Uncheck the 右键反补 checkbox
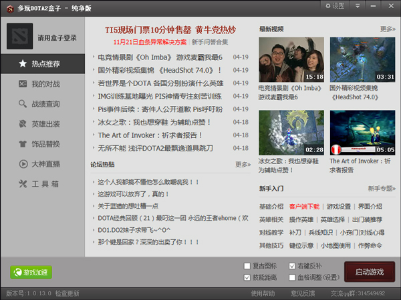401x300 pixels. pyautogui.click(x=292, y=266)
